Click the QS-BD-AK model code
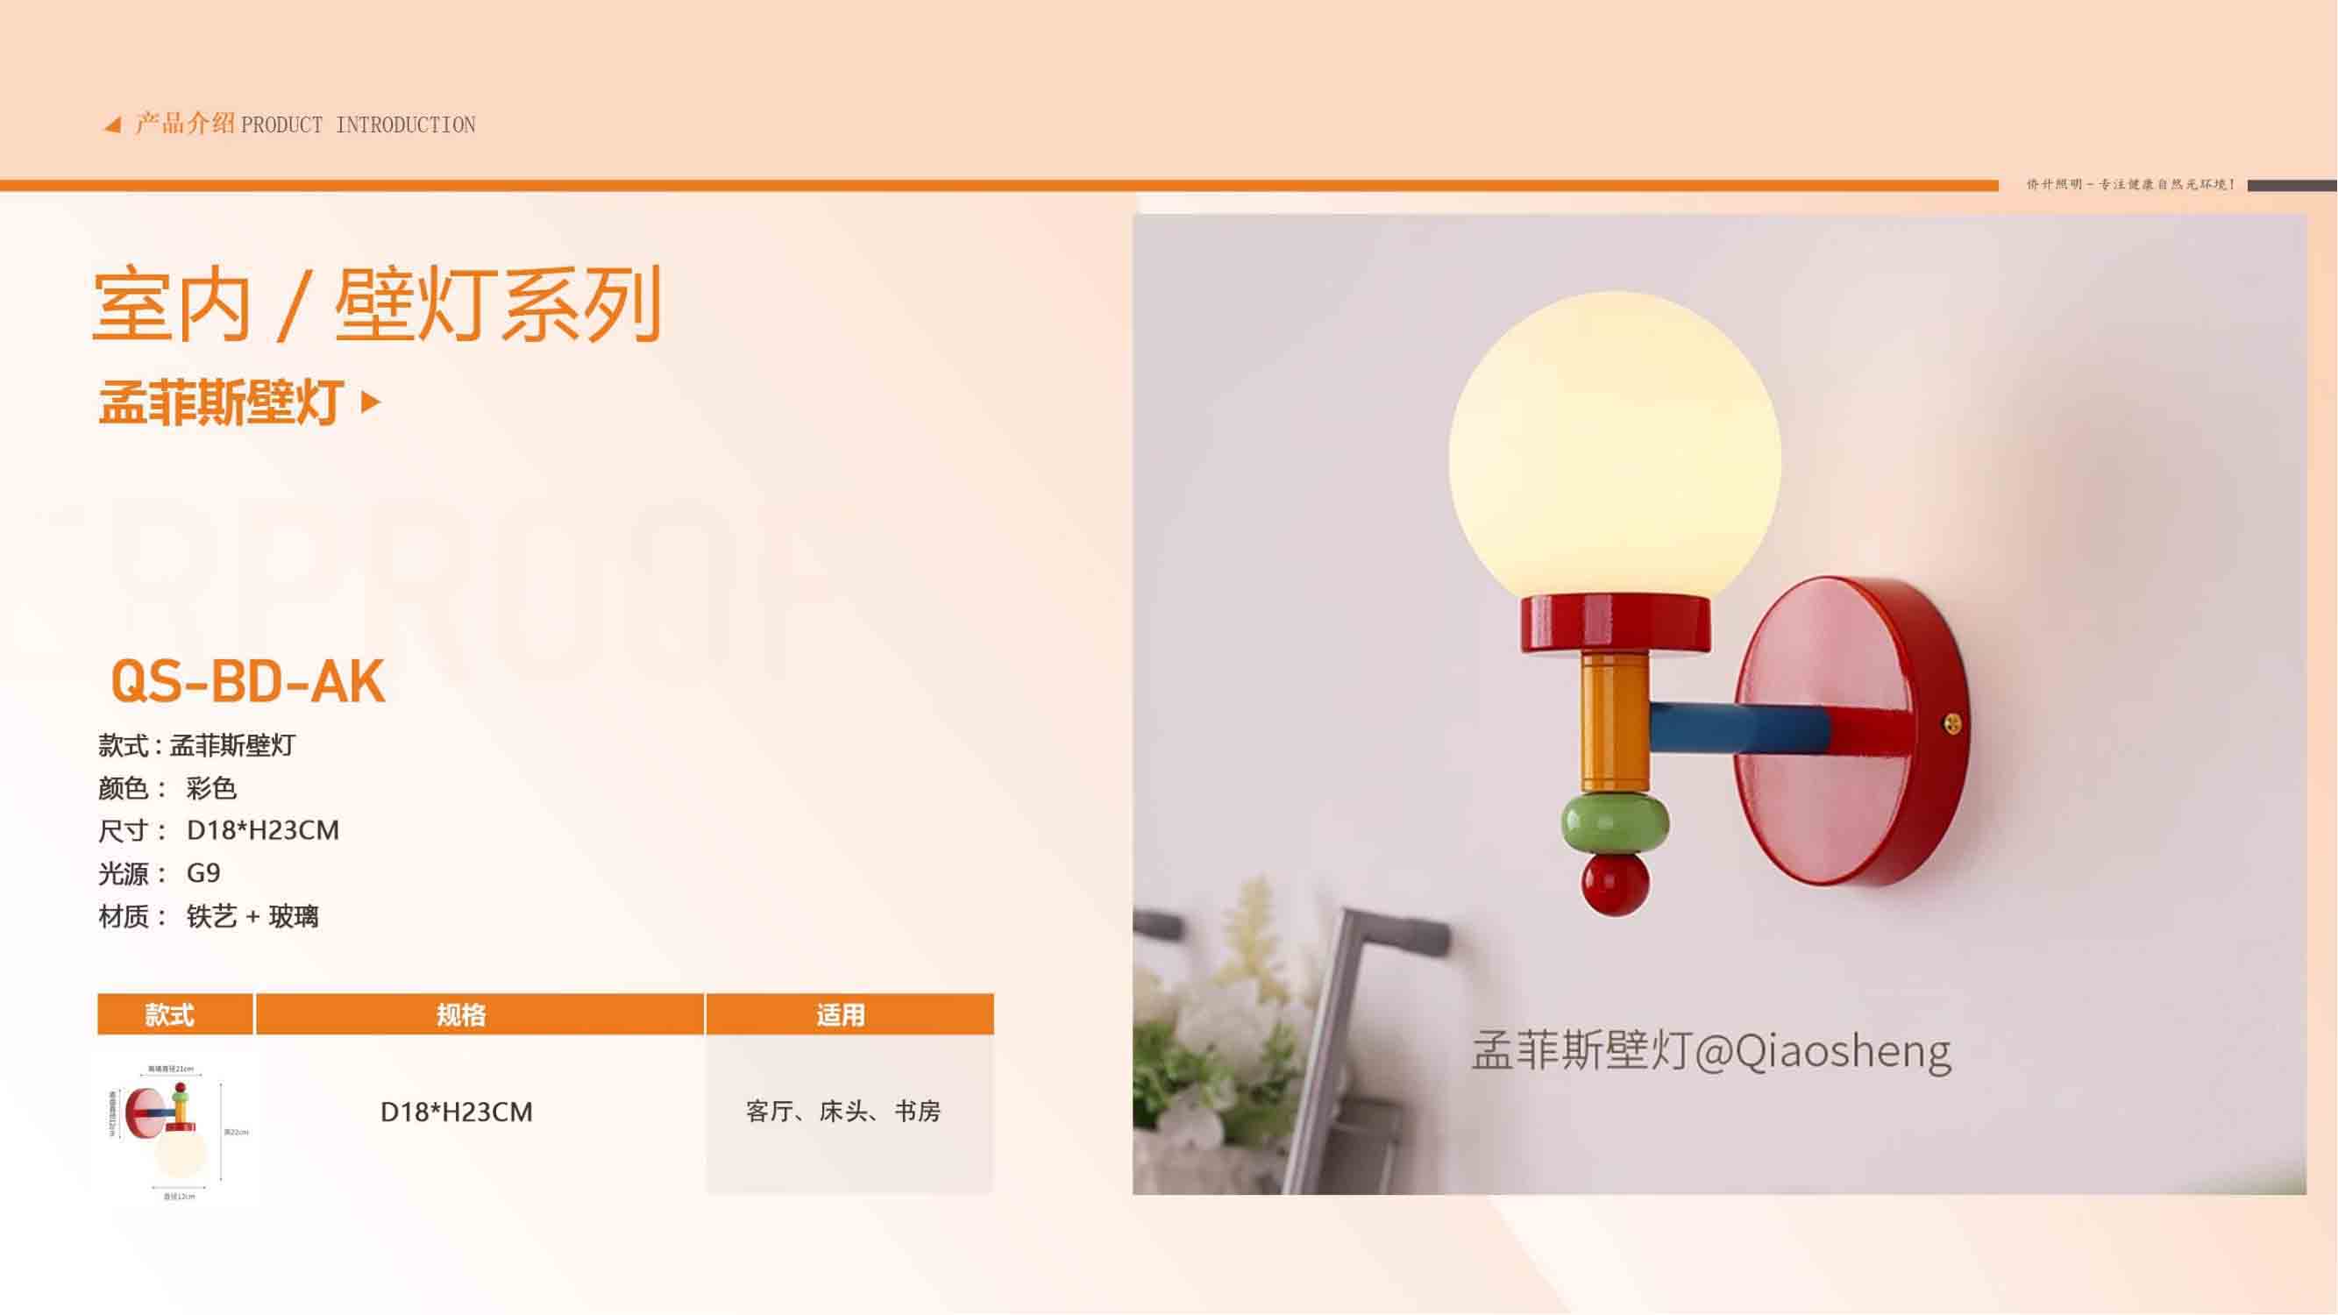 click(x=248, y=681)
